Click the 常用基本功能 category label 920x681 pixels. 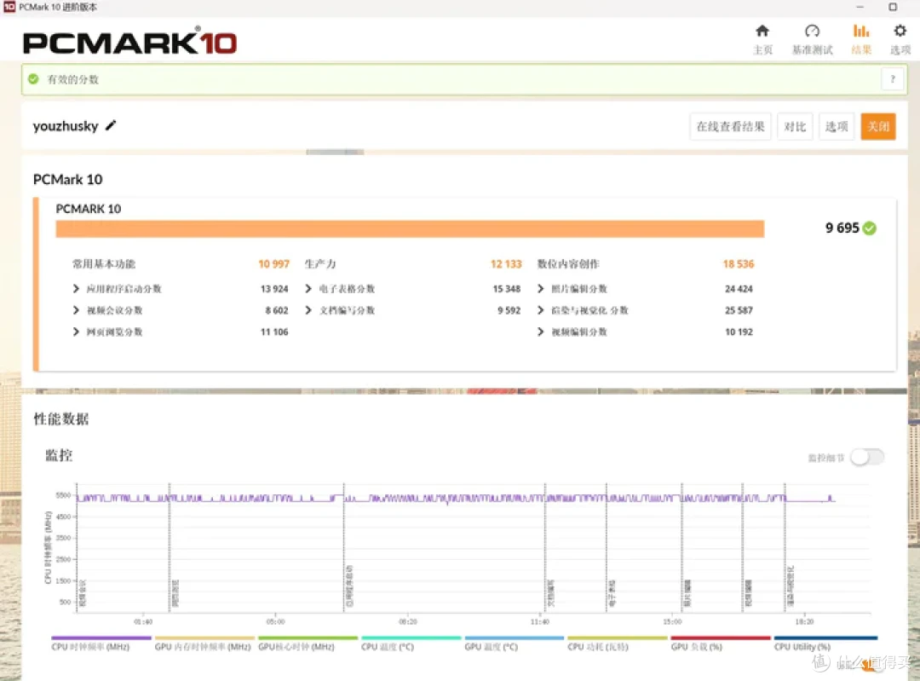pos(104,263)
